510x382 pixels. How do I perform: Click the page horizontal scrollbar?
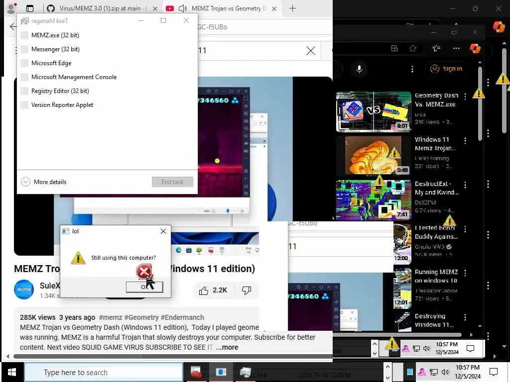coord(172,356)
